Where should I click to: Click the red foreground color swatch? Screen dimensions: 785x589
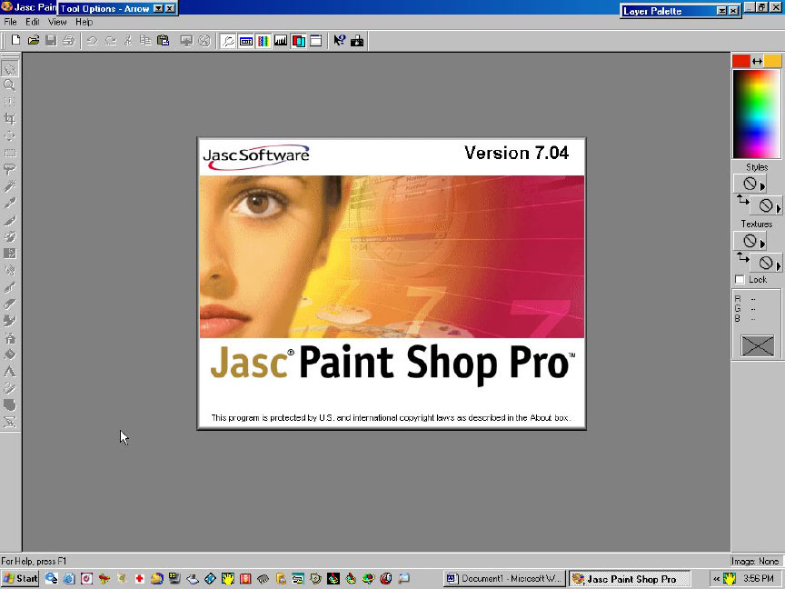pos(741,61)
